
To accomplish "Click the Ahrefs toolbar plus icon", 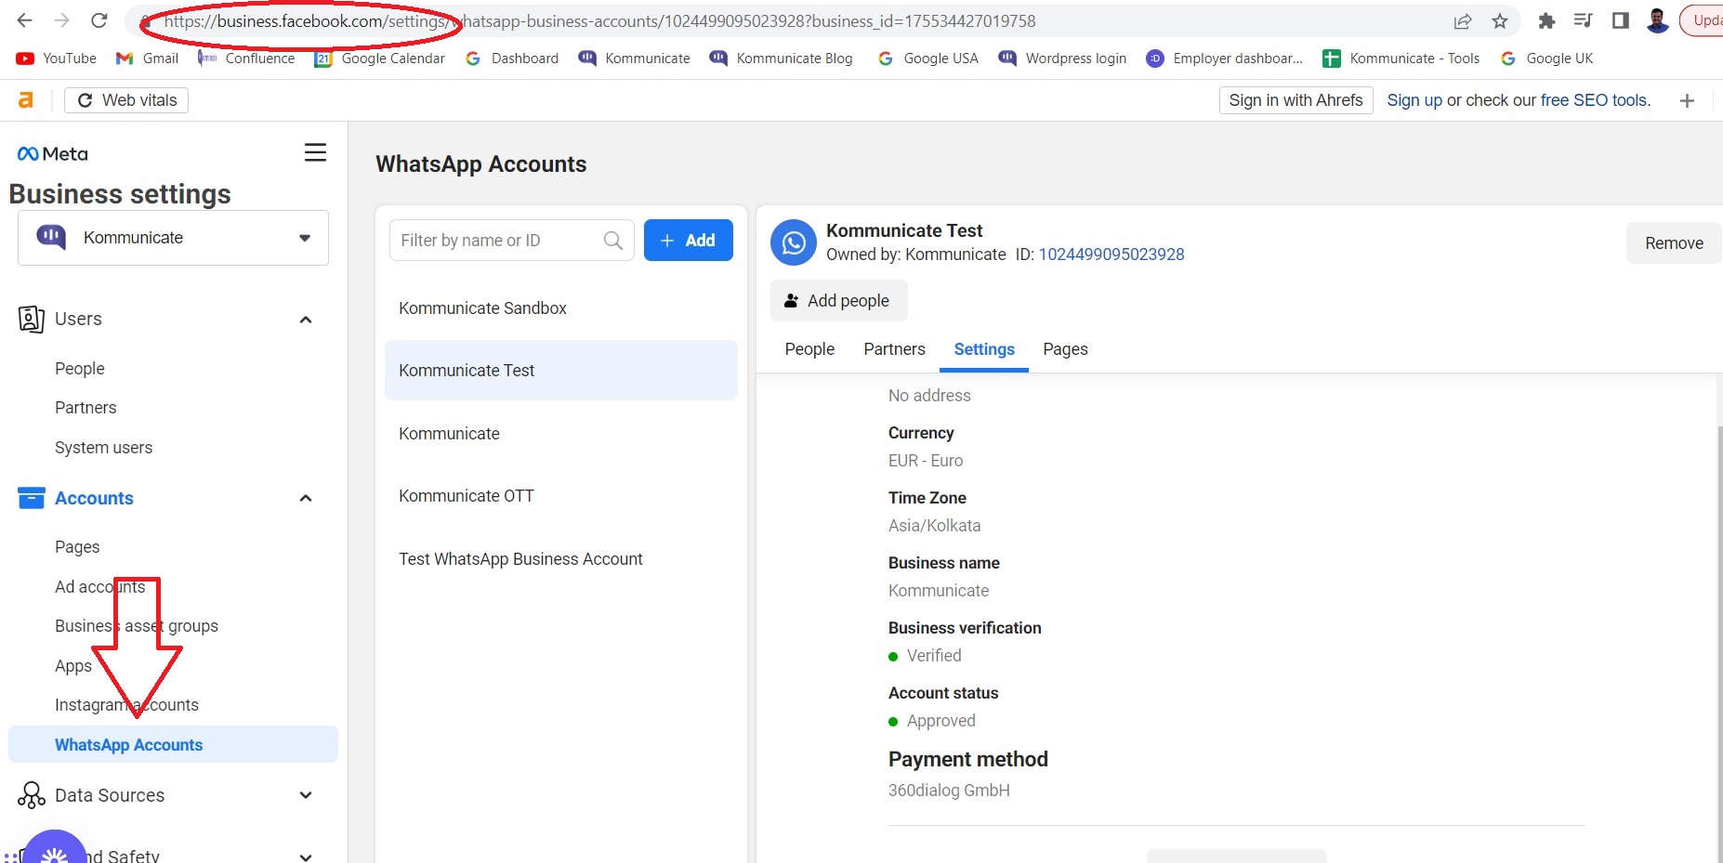I will [1687, 100].
